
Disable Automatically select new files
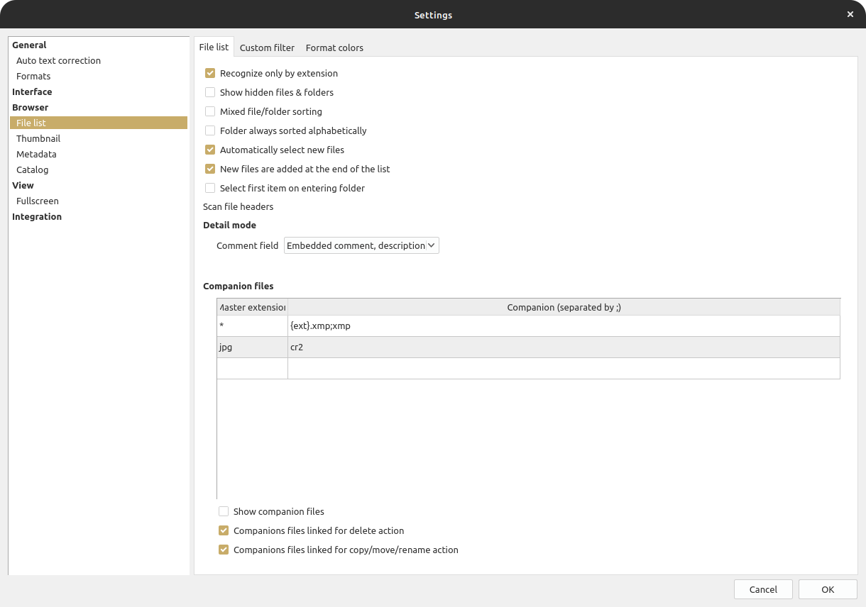pos(210,150)
